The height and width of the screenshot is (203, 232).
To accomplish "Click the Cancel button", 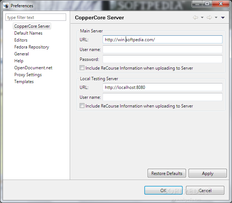I will point(205,190).
